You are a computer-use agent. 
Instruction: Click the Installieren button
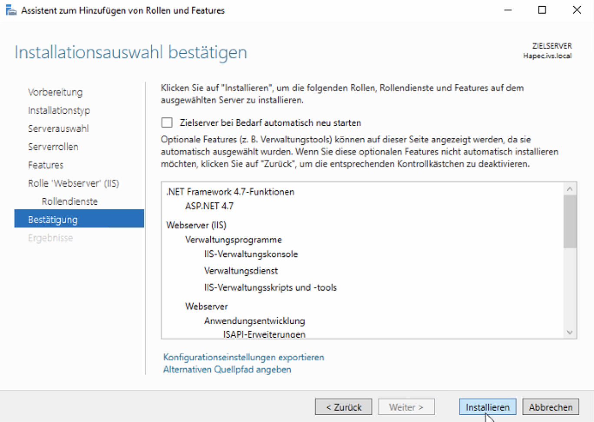tap(487, 407)
